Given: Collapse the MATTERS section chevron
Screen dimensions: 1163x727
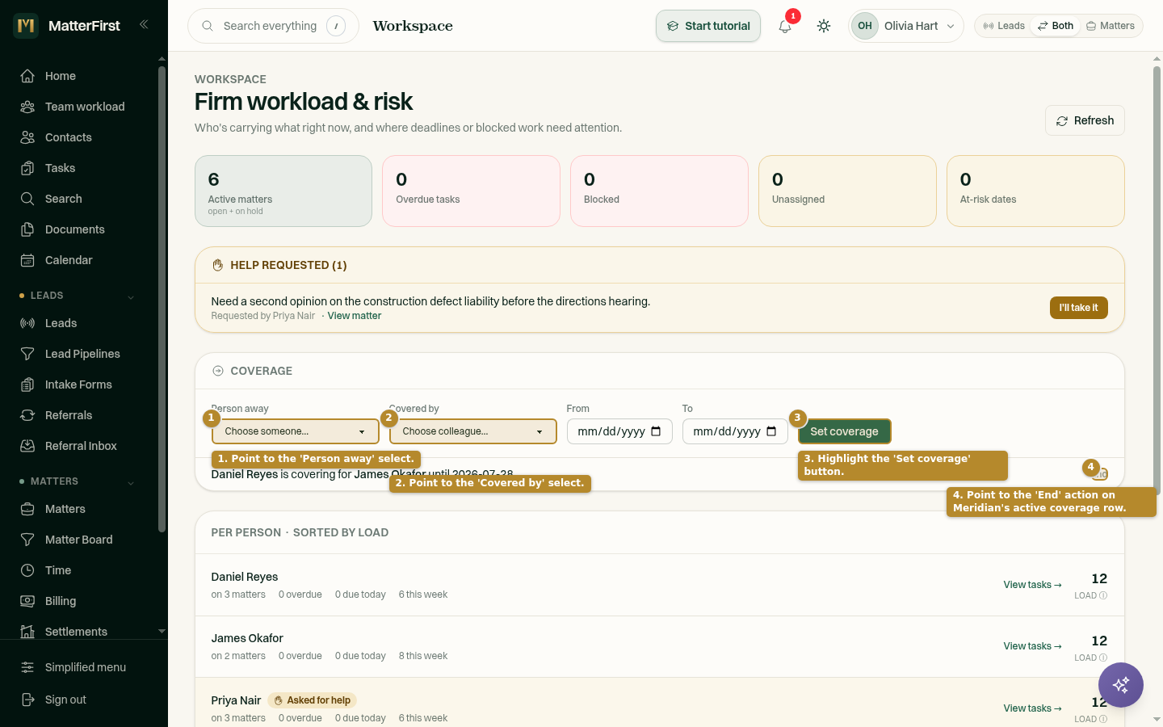Looking at the screenshot, I should [131, 482].
